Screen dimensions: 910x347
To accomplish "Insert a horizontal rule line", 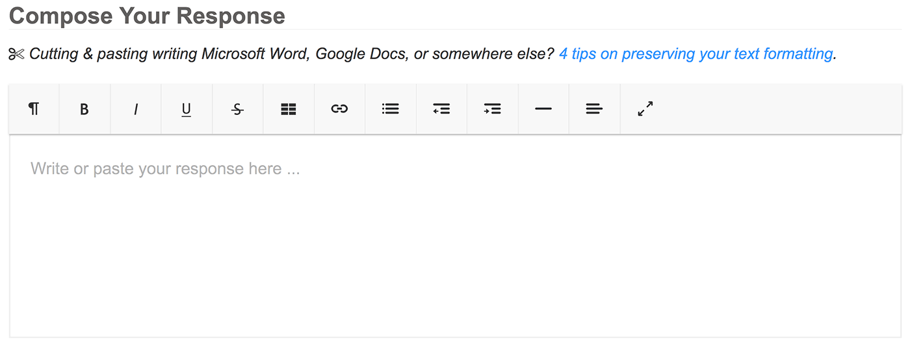I will 543,109.
